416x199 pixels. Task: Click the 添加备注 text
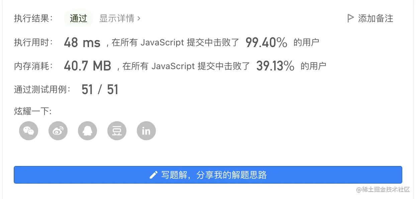click(376, 18)
